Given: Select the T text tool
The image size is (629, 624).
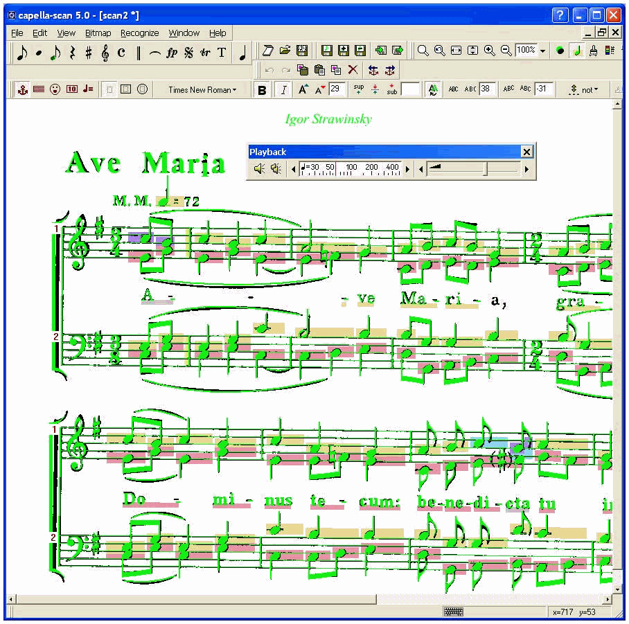Looking at the screenshot, I should click(x=222, y=53).
